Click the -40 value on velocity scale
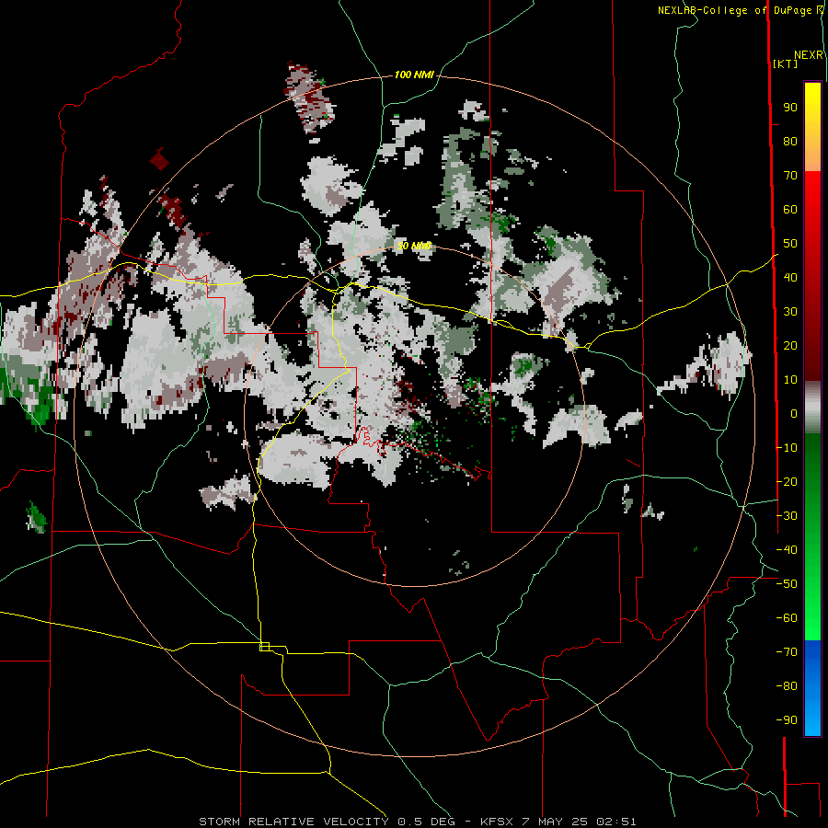Image resolution: width=828 pixels, height=828 pixels. [x=787, y=550]
